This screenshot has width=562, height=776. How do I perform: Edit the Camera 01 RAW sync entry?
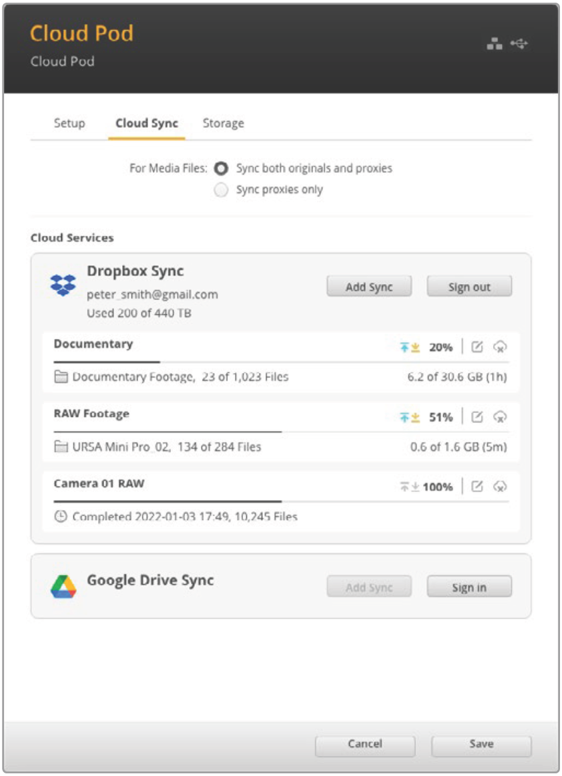477,487
